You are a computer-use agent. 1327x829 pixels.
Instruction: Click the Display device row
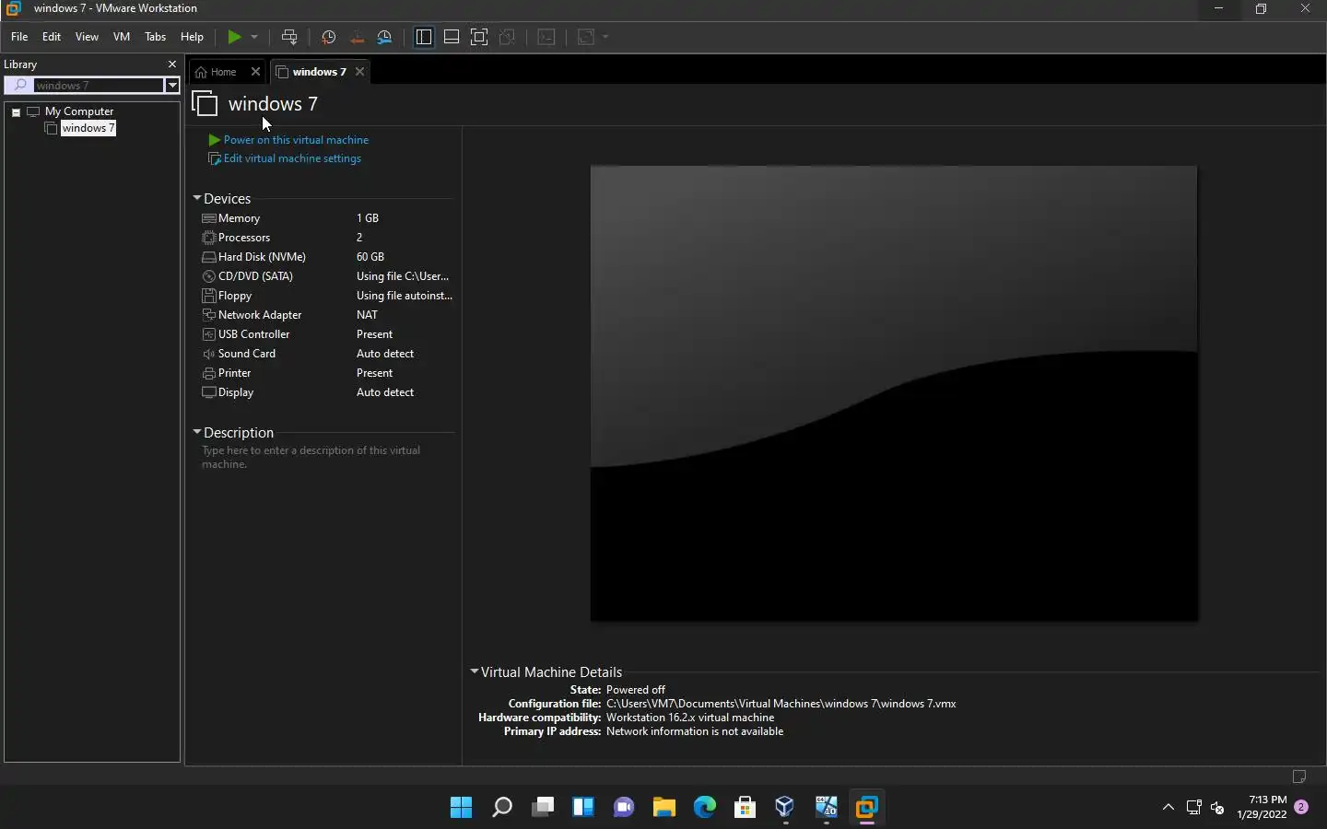(x=327, y=392)
